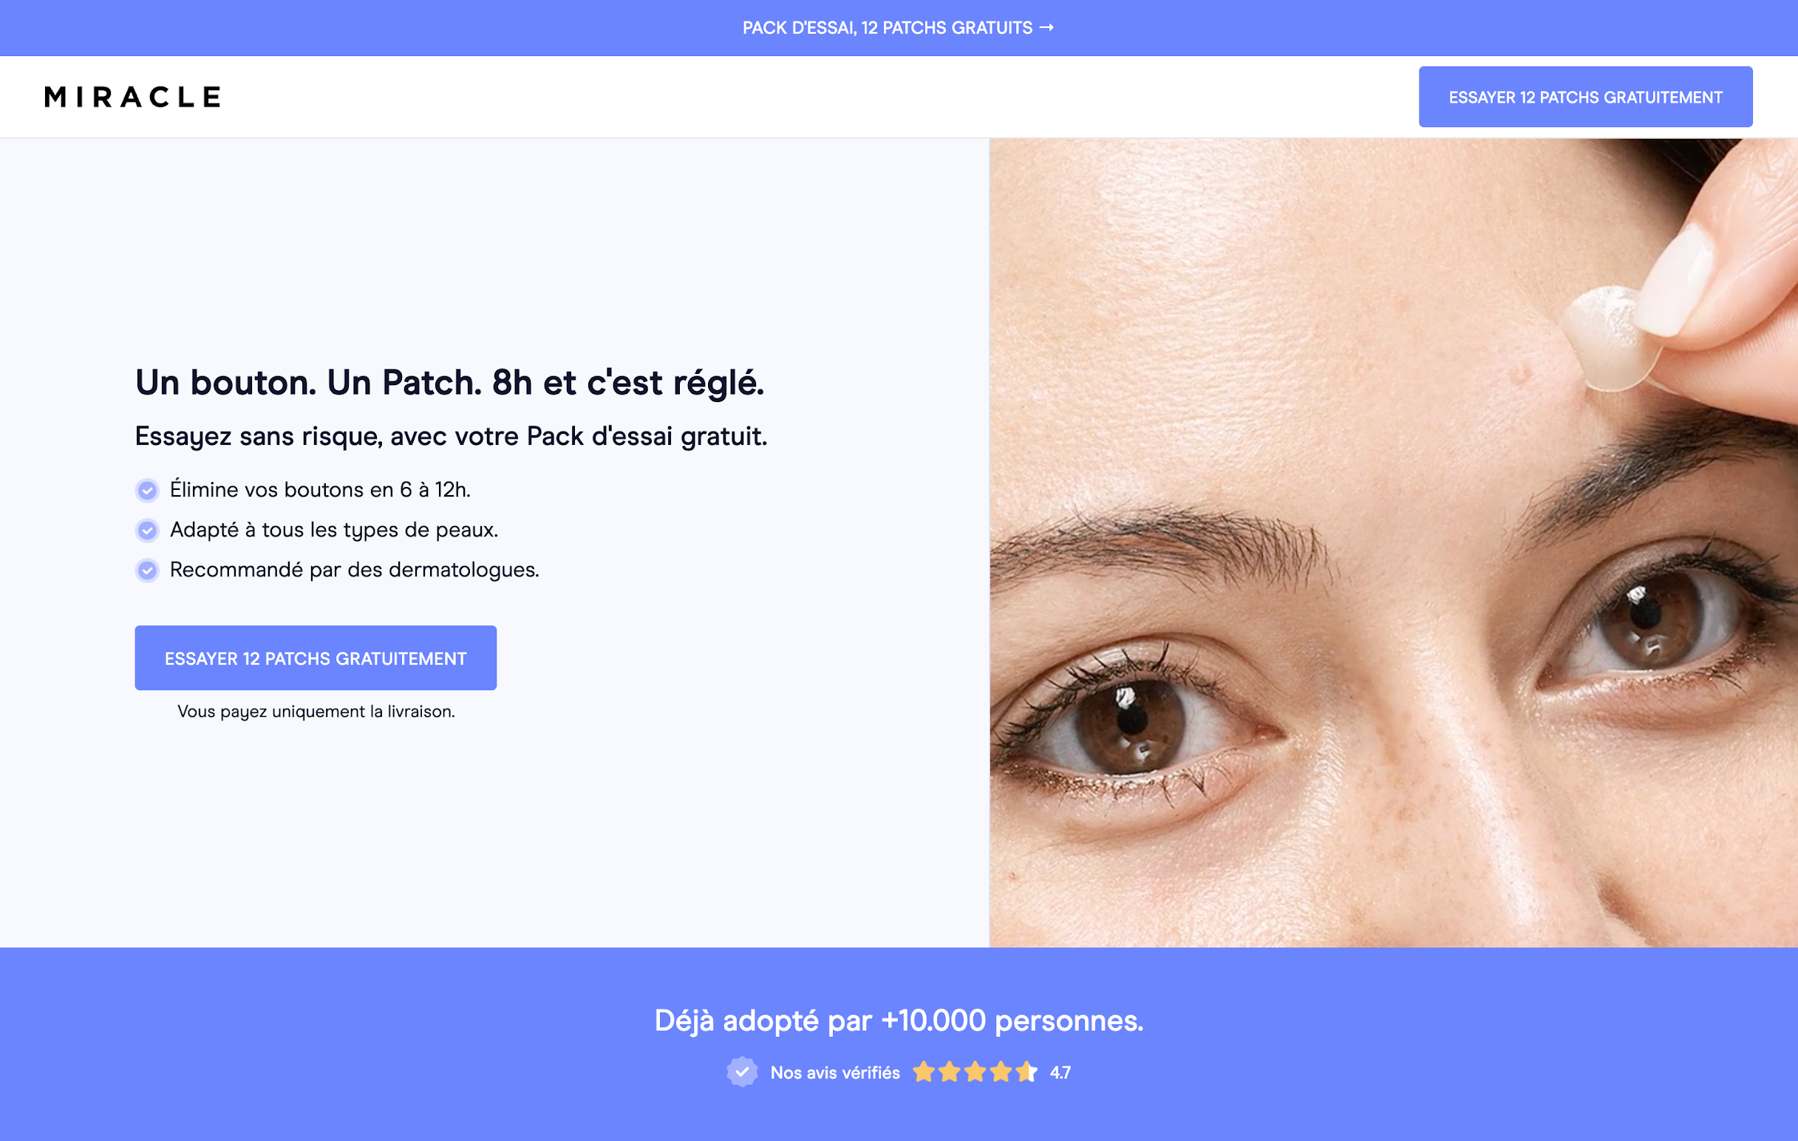
Task: Click the checkmark beside "Recommandé par des dermatologues"
Action: [x=147, y=570]
